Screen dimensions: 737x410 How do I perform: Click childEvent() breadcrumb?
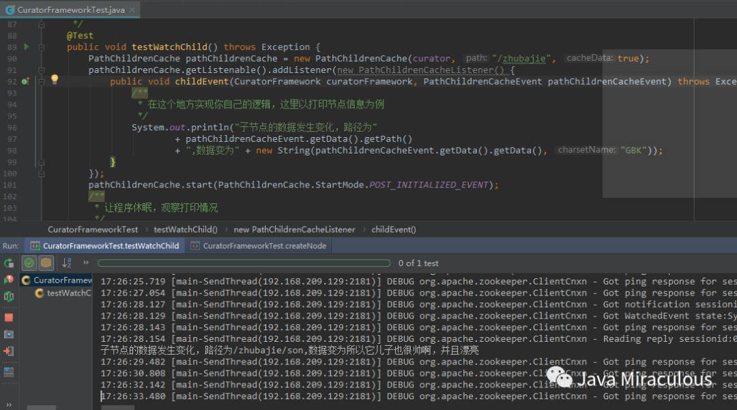tap(394, 230)
